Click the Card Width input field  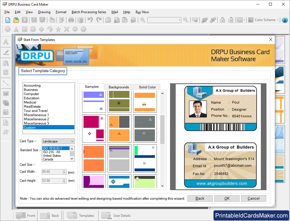(x=52, y=172)
